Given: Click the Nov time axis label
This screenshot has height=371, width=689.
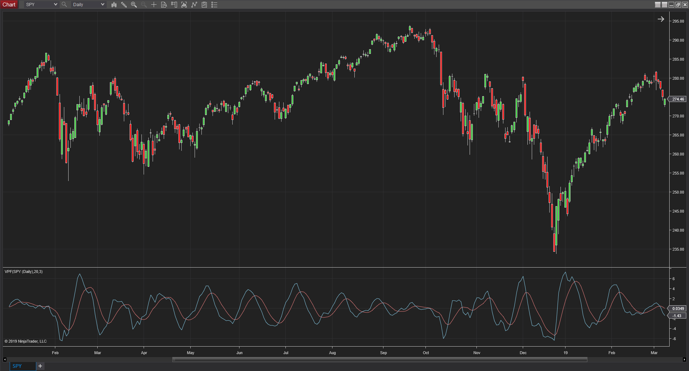Looking at the screenshot, I should [477, 353].
